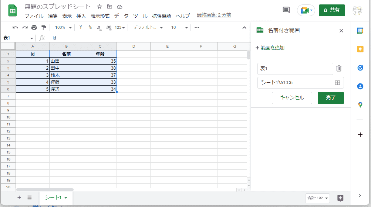This screenshot has width=371, height=207.
Task: Open the Google Sheets home icon
Action: pos(13,11)
